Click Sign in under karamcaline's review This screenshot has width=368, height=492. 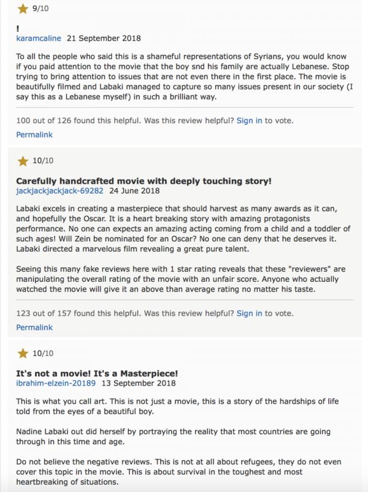(x=249, y=121)
